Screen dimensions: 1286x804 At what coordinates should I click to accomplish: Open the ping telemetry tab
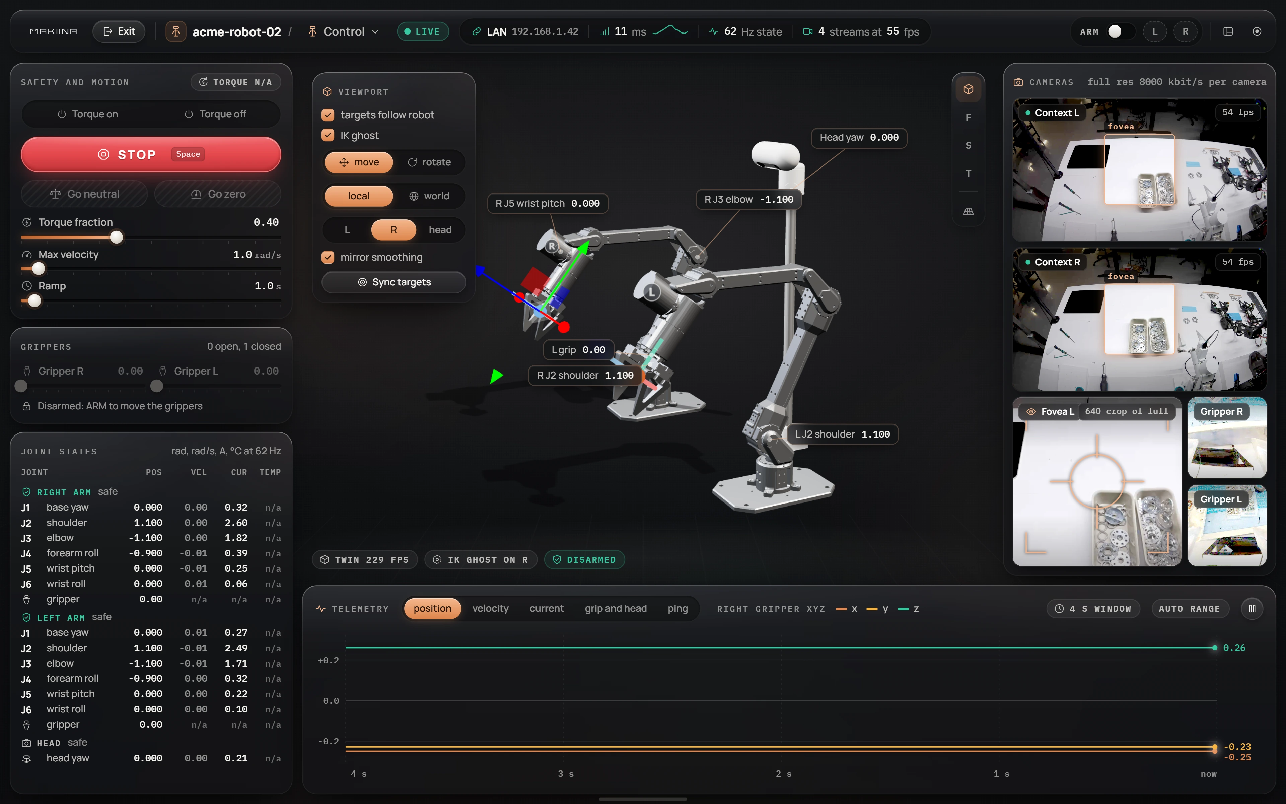pyautogui.click(x=677, y=609)
